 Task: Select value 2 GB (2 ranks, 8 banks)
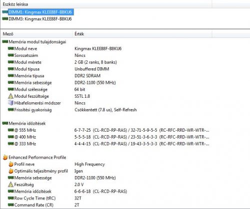[x=95, y=62]
